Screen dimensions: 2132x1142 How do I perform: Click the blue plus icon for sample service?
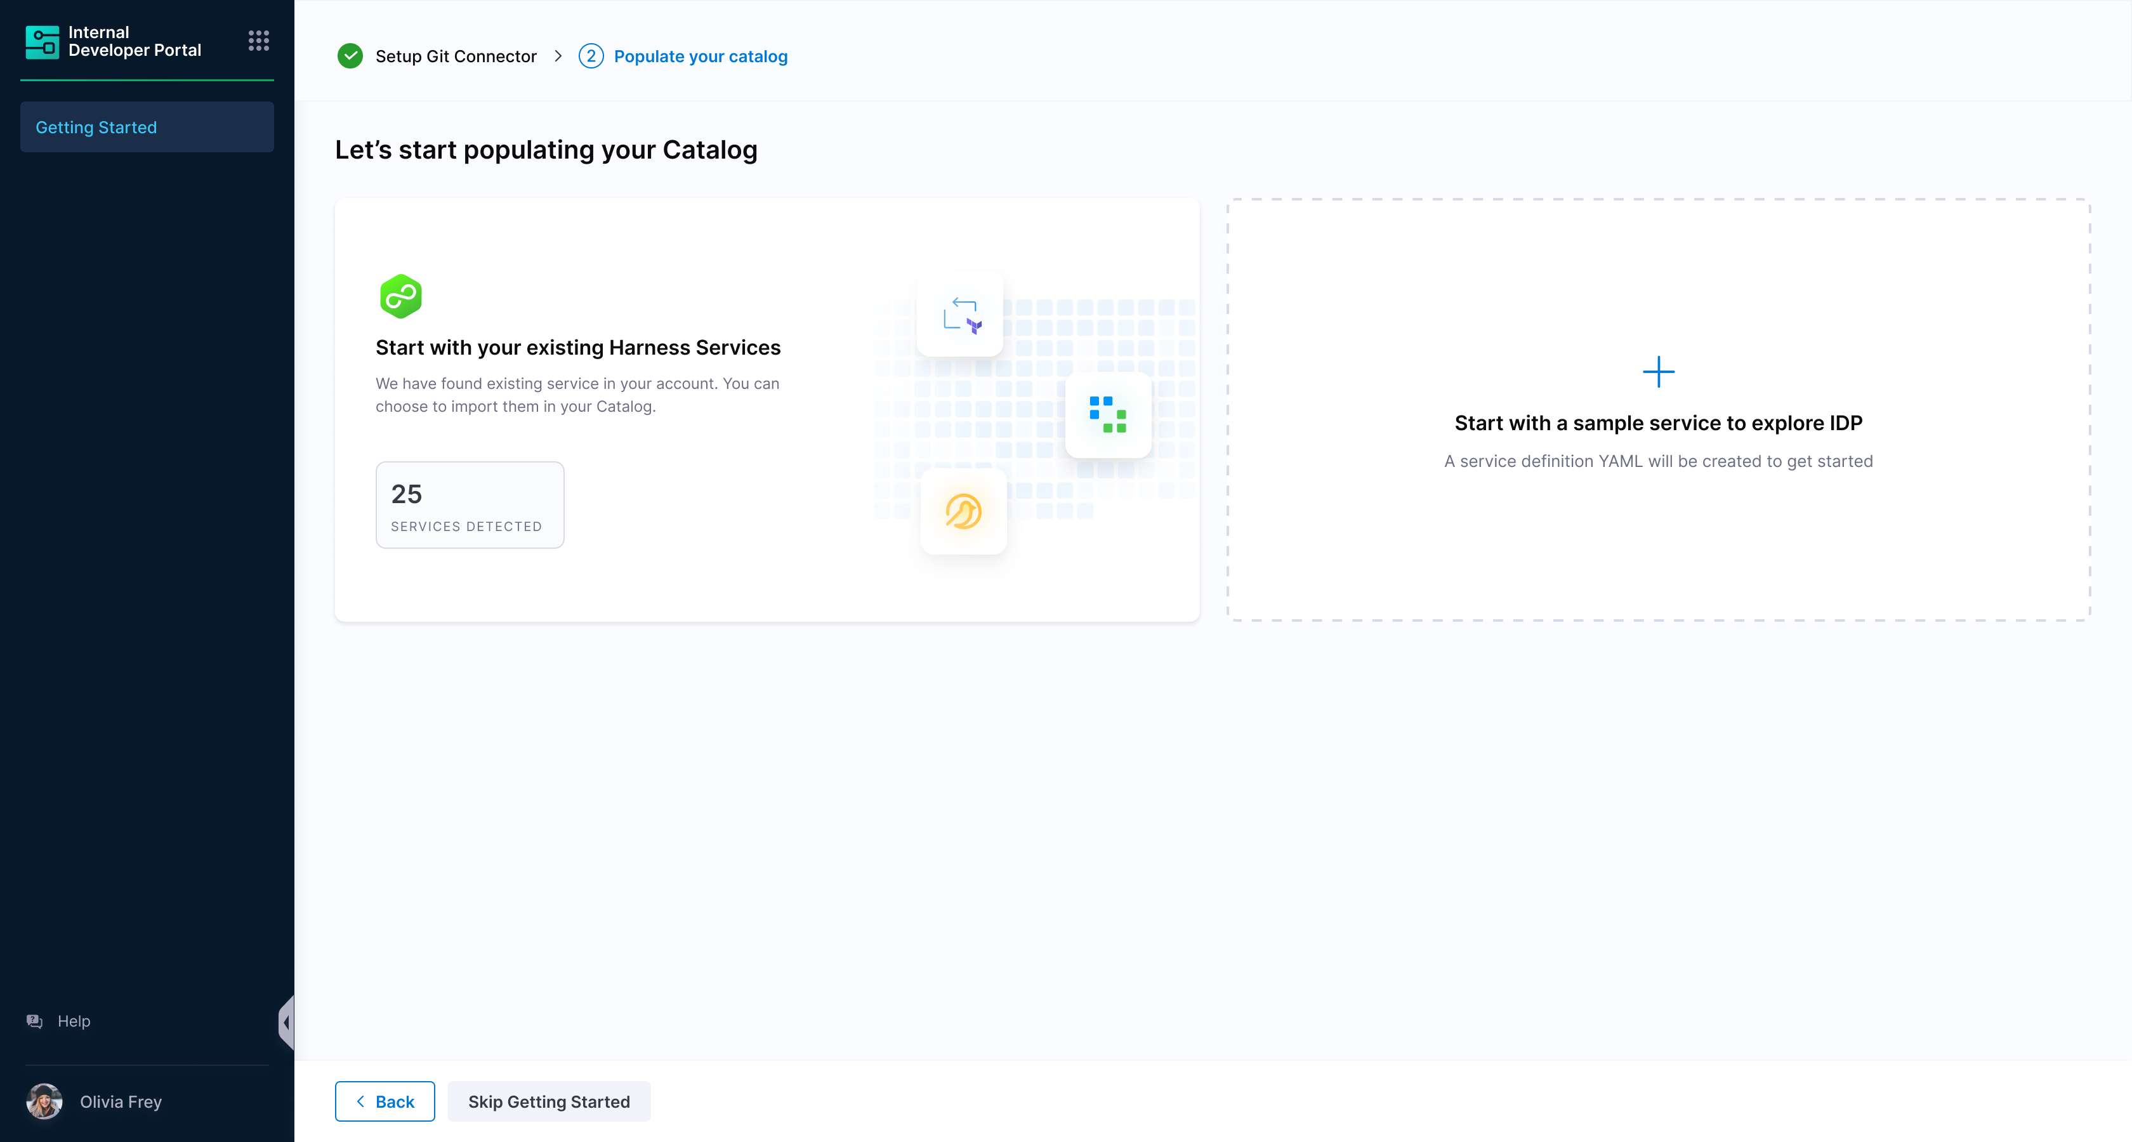pos(1658,372)
